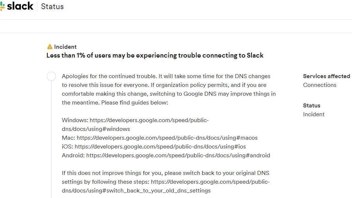This screenshot has width=352, height=198.
Task: Visit the Android DNS guide link
Action: [178, 155]
